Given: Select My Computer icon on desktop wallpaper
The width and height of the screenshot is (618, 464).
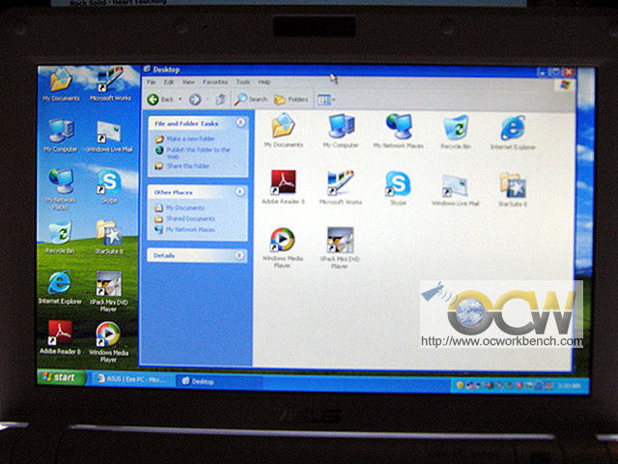Looking at the screenshot, I should pyautogui.click(x=61, y=135).
